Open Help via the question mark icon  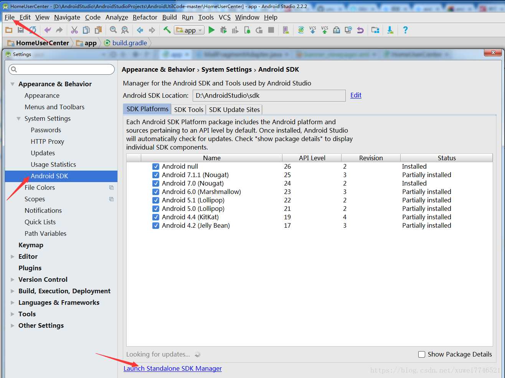click(x=406, y=30)
